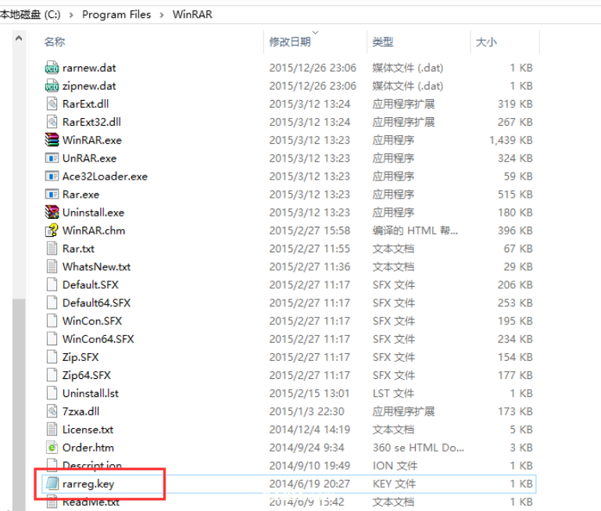Select file name WinRAR.exe
Viewport: 601px width, 511px height.
pos(92,140)
